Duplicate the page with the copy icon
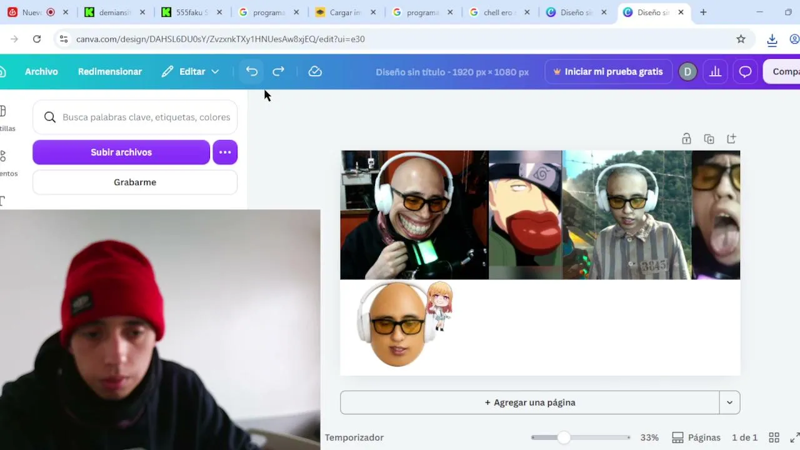800x450 pixels. [709, 139]
